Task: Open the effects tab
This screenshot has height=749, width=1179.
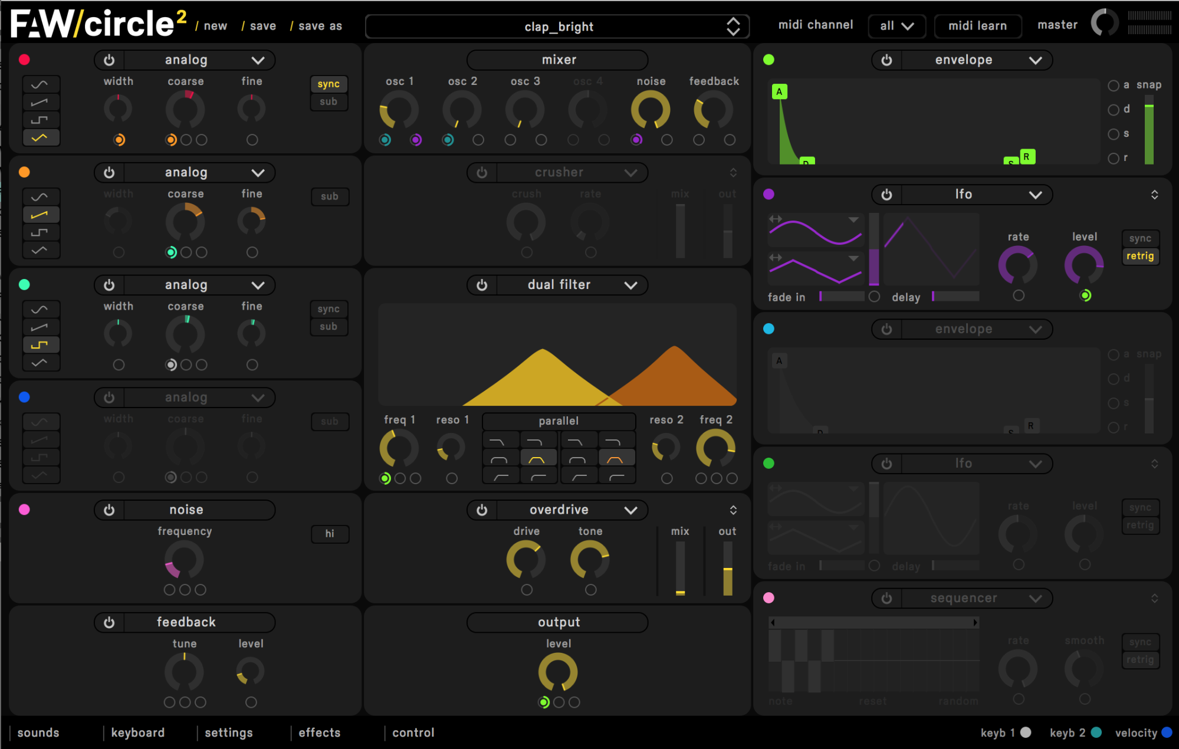Action: 320,733
